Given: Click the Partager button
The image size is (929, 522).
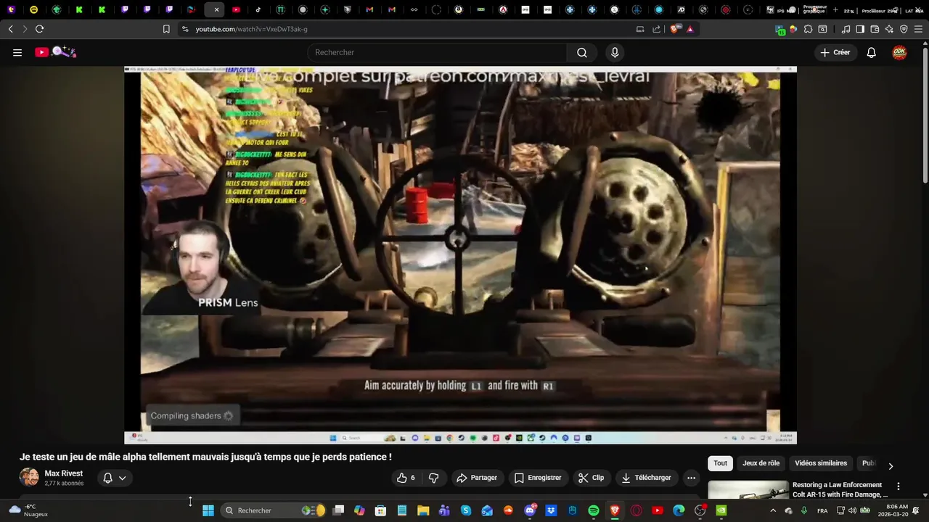Looking at the screenshot, I should 477,478.
